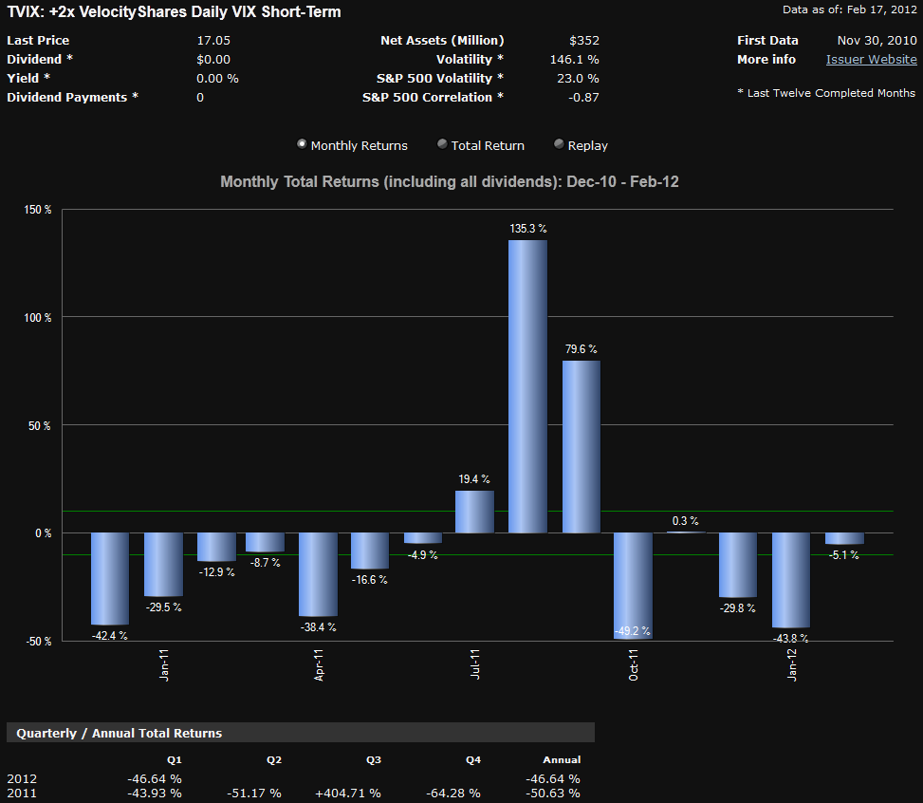
Task: Select the -8.7 % return bar
Action: click(265, 543)
